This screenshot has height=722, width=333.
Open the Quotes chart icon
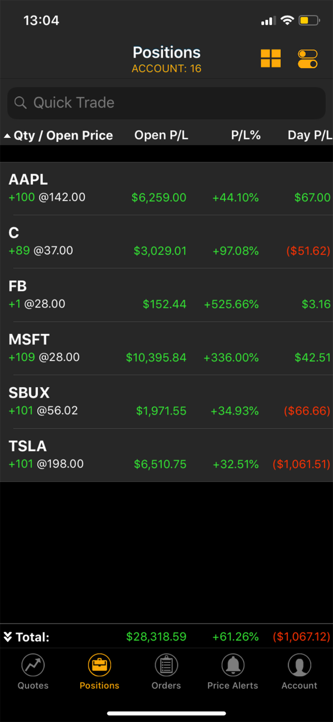[x=33, y=665]
